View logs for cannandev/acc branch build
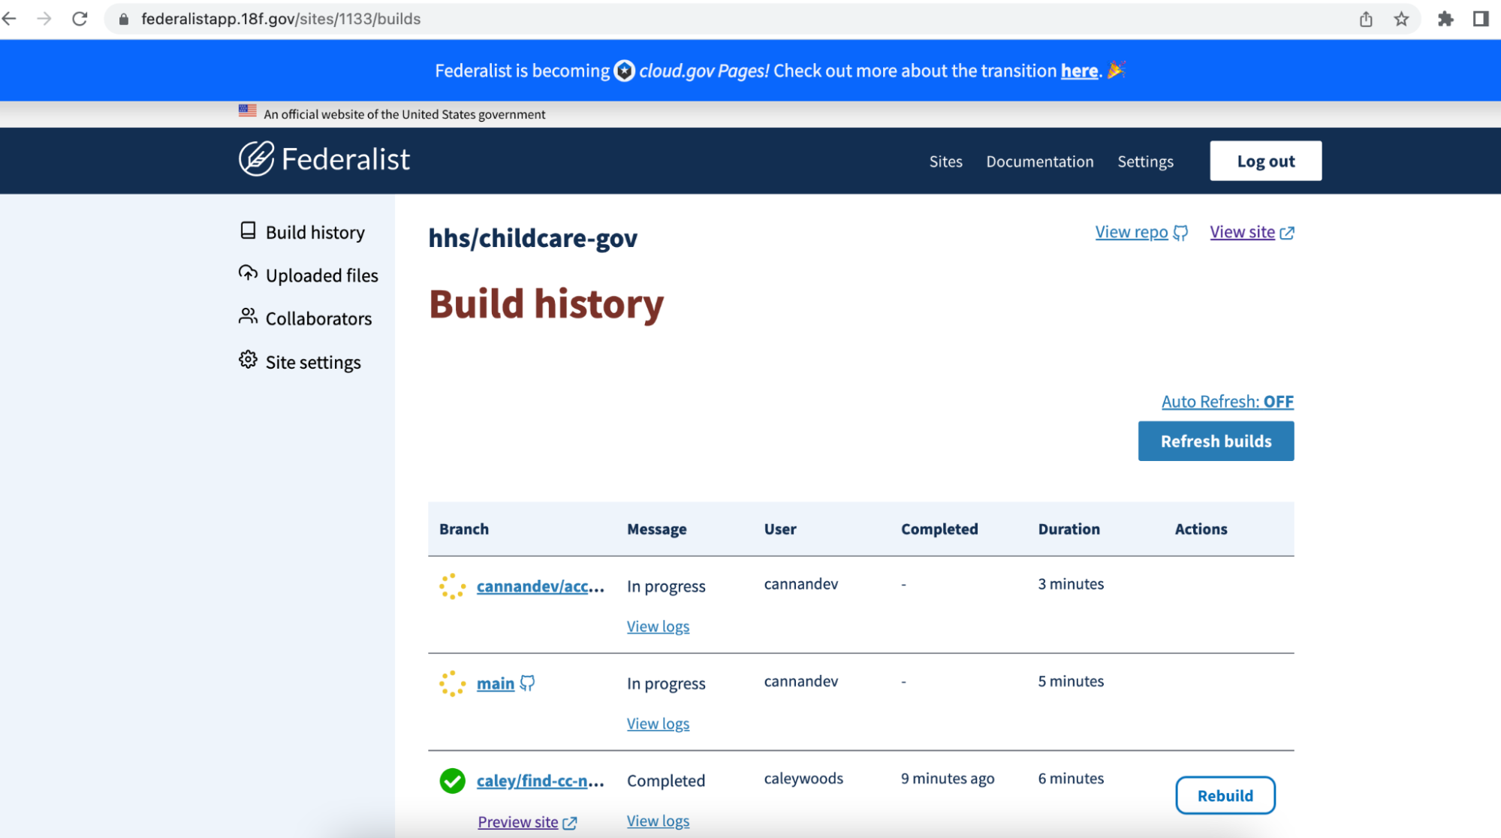Image resolution: width=1501 pixels, height=838 pixels. pyautogui.click(x=658, y=626)
